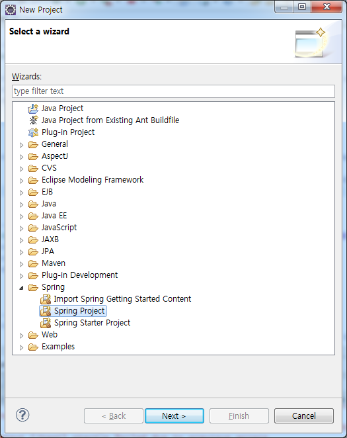Open help with the question mark icon
Image resolution: width=347 pixels, height=438 pixels.
pos(22,415)
